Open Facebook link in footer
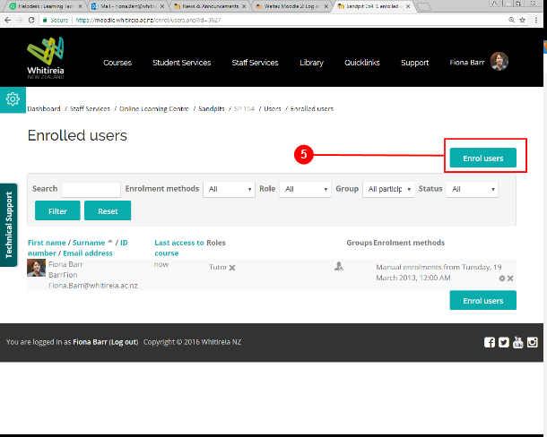547x437 pixels. pos(490,343)
